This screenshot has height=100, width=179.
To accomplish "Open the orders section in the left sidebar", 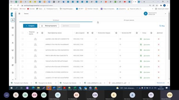I will [x=13, y=20].
